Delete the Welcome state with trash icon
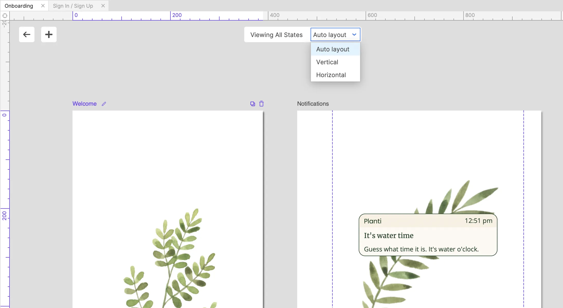Viewport: 563px width, 308px height. click(261, 104)
